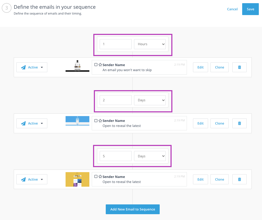The image size is (262, 220).
Task: Open the Hours unit dropdown
Action: click(150, 44)
